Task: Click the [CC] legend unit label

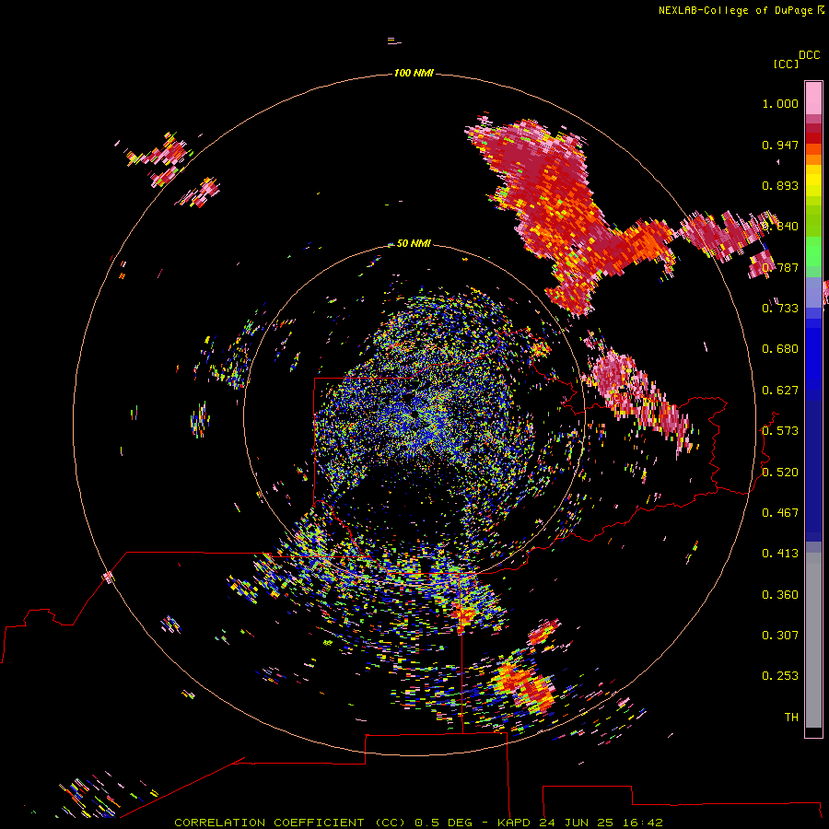Action: 786,64
